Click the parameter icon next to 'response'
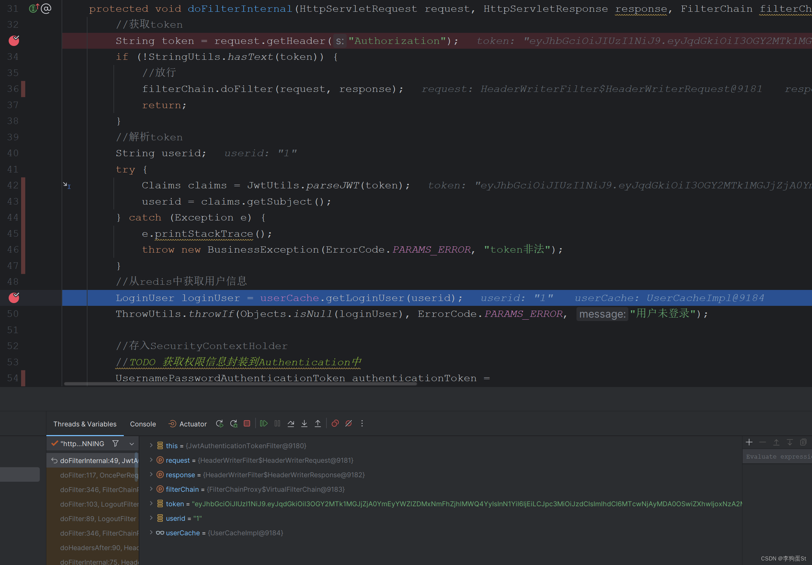Screen dimensions: 812x565 (x=160, y=474)
